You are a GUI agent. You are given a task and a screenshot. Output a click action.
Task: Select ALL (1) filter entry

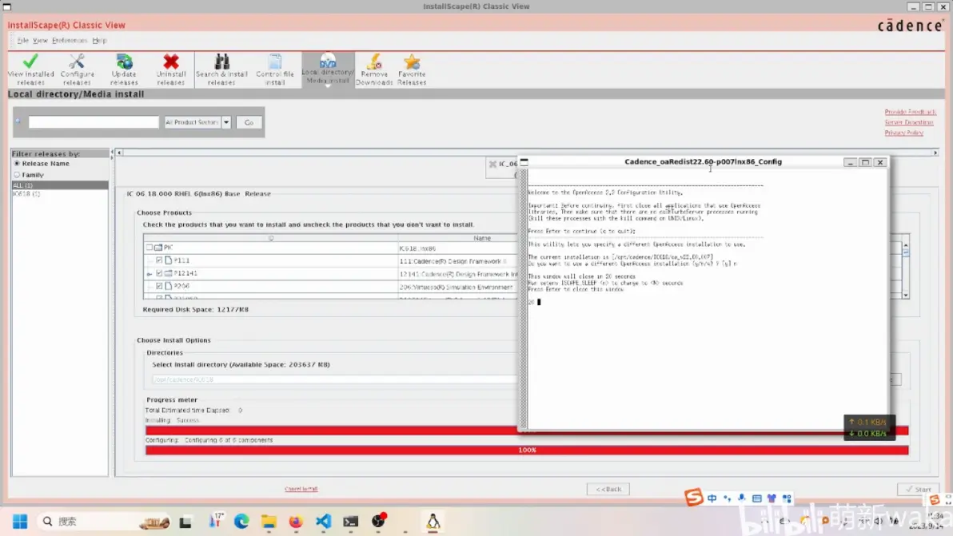59,185
